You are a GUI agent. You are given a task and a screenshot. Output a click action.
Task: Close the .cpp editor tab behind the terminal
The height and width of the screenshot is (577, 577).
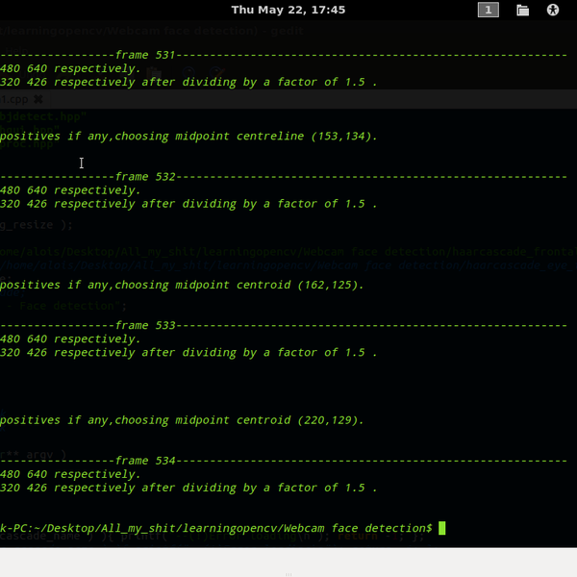pyautogui.click(x=38, y=99)
